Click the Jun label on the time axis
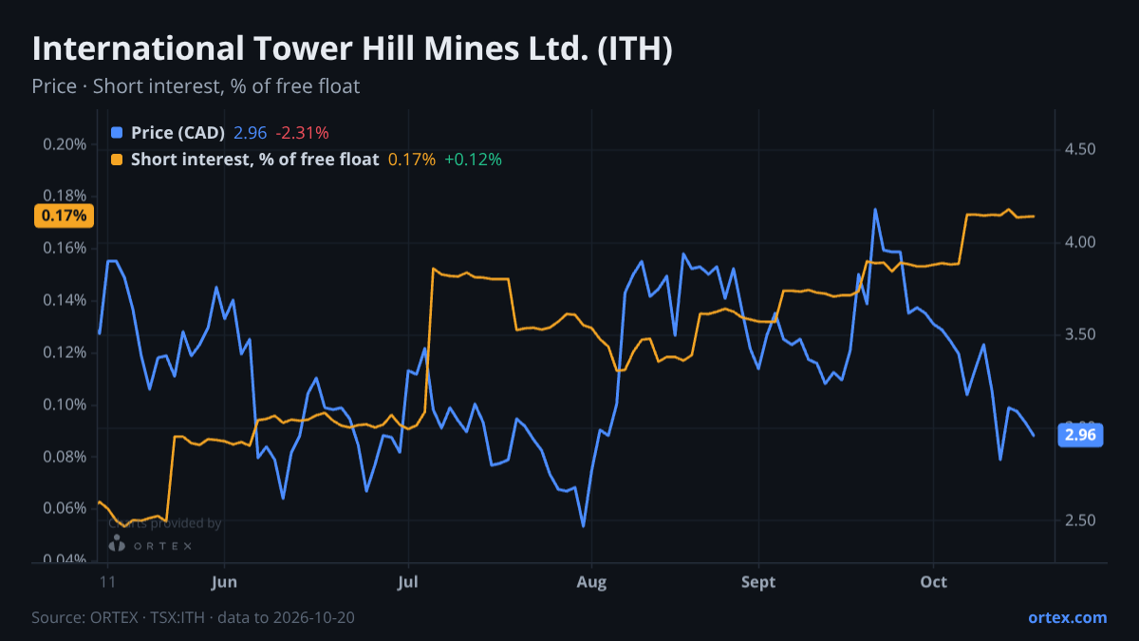This screenshot has height=641, width=1139. 224,581
